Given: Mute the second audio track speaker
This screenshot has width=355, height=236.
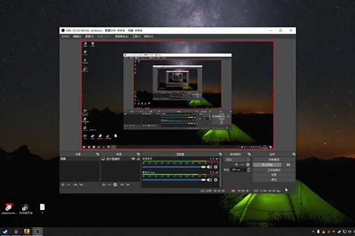Looking at the screenshot, I should 209,180.
